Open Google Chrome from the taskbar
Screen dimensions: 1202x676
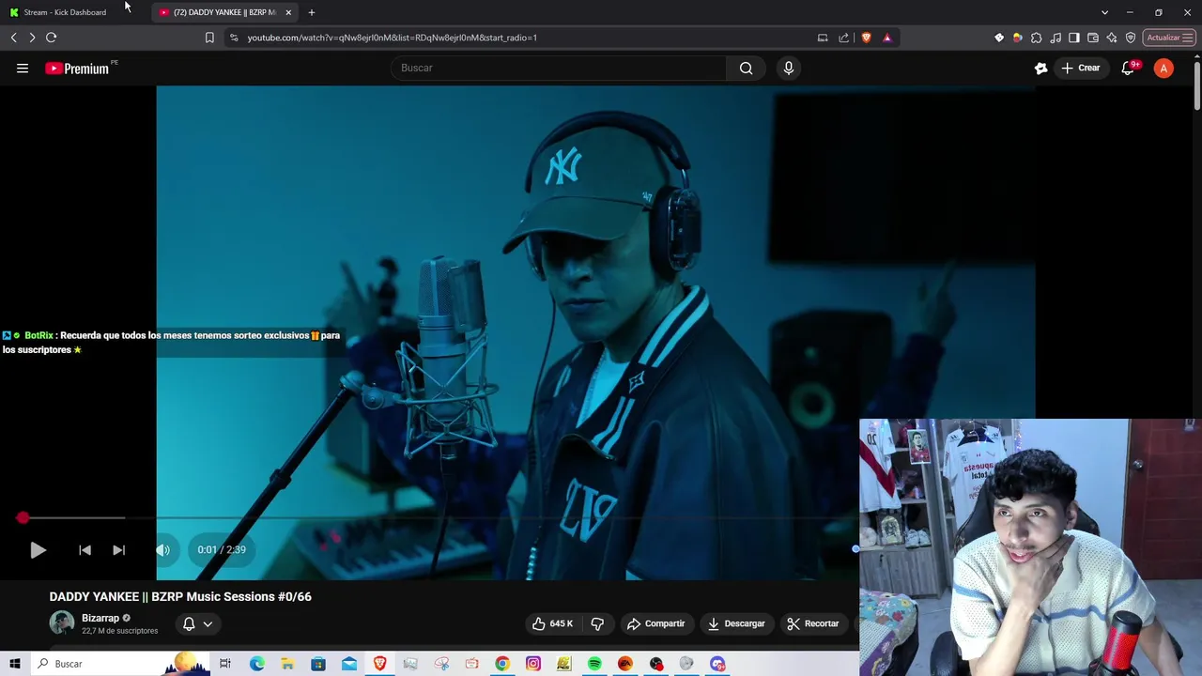click(502, 664)
